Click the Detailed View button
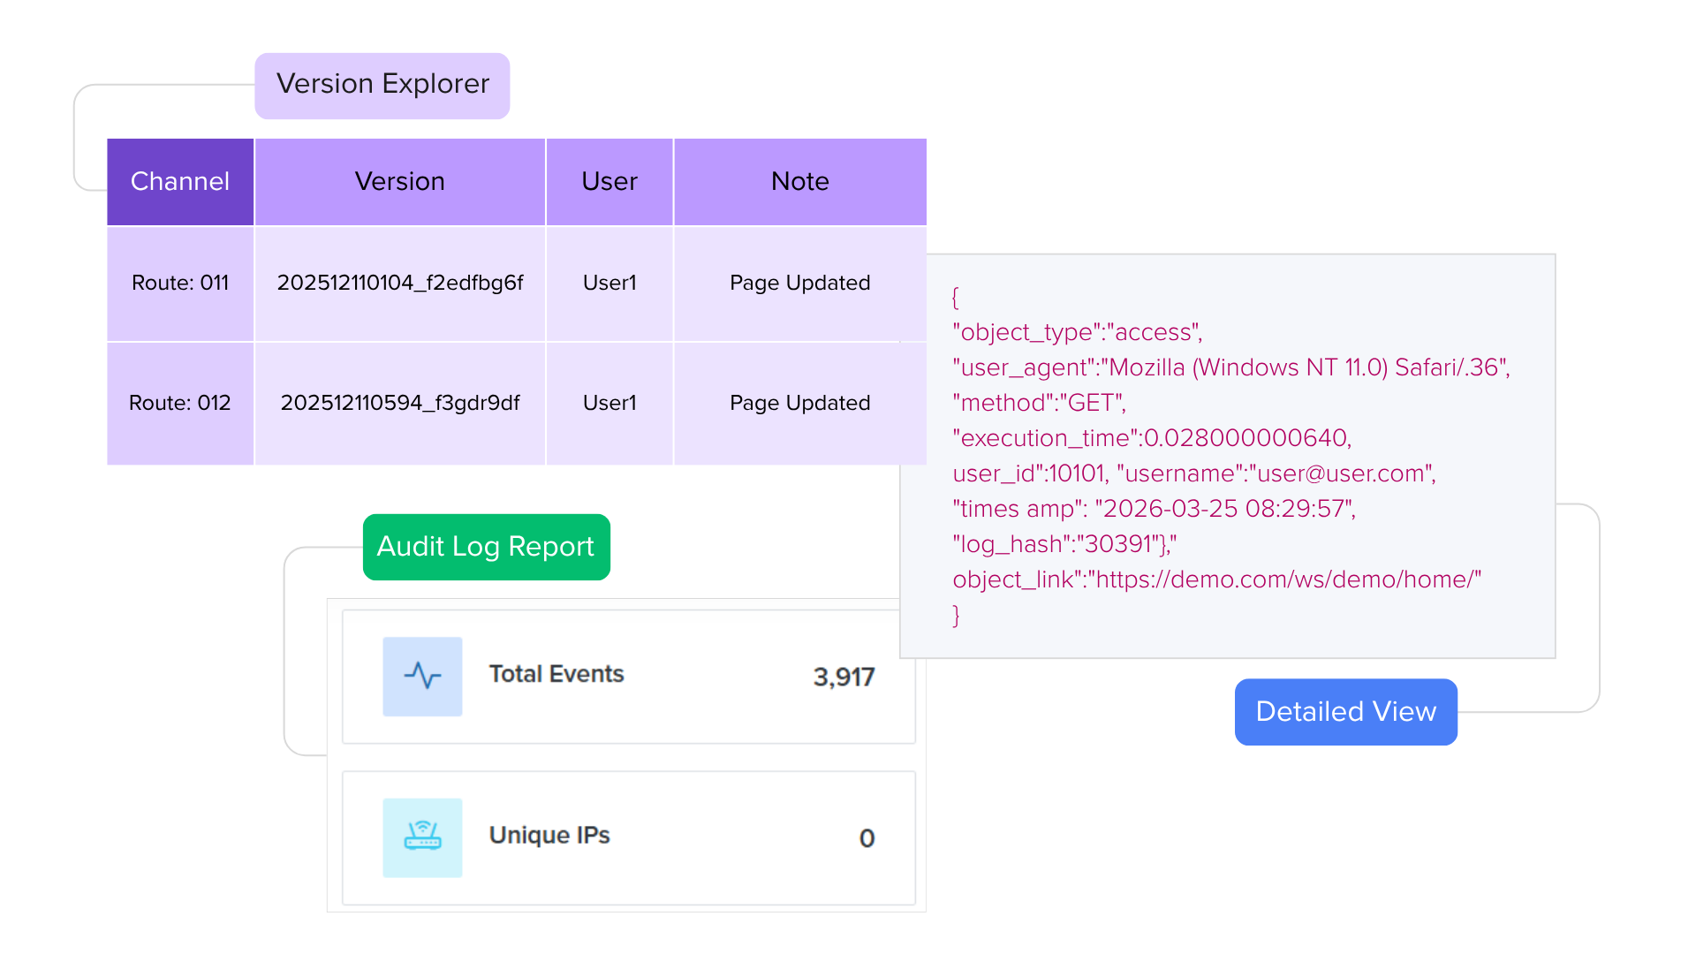This screenshot has width=1696, height=954. (x=1345, y=712)
